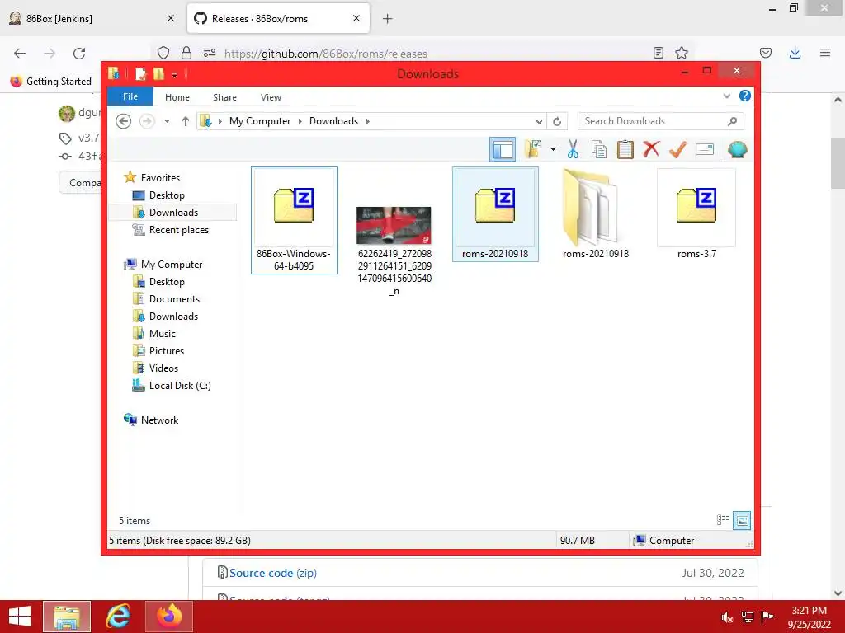Select the roms-20210918 zip archive
Viewport: 845px width, 633px height.
pyautogui.click(x=495, y=214)
